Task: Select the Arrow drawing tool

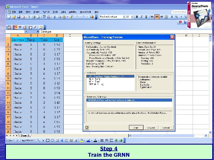Action: 43,140
